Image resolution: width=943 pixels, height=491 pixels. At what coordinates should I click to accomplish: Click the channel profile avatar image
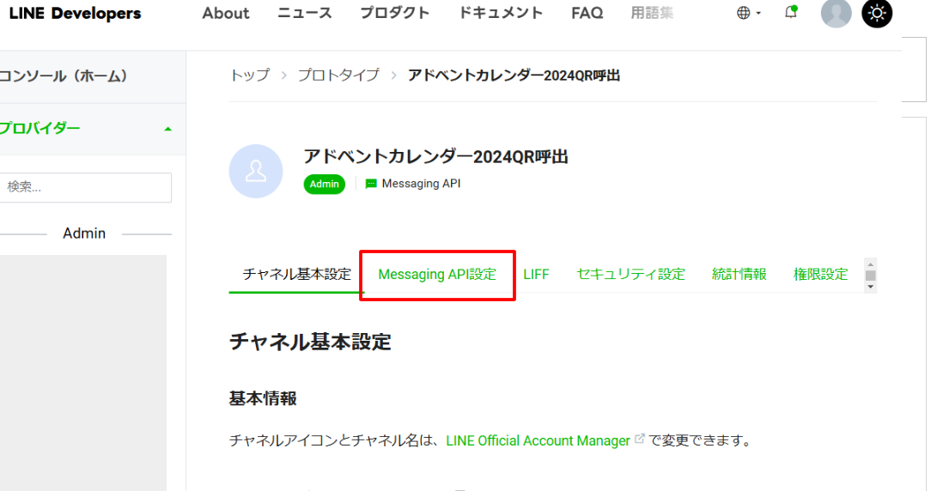(256, 172)
